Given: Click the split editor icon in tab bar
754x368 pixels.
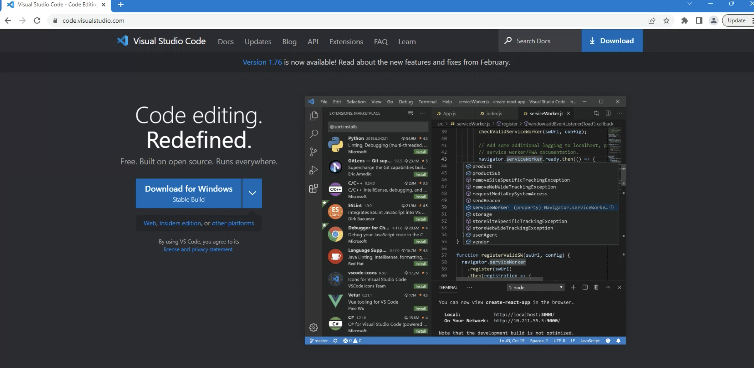Looking at the screenshot, I should coord(608,113).
